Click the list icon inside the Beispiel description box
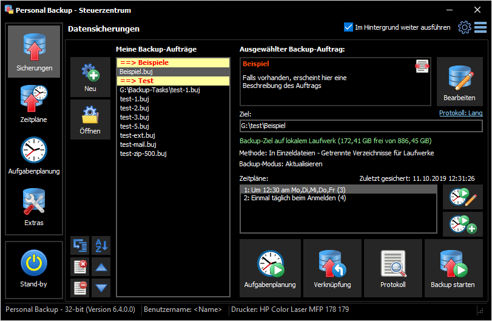 pos(422,66)
